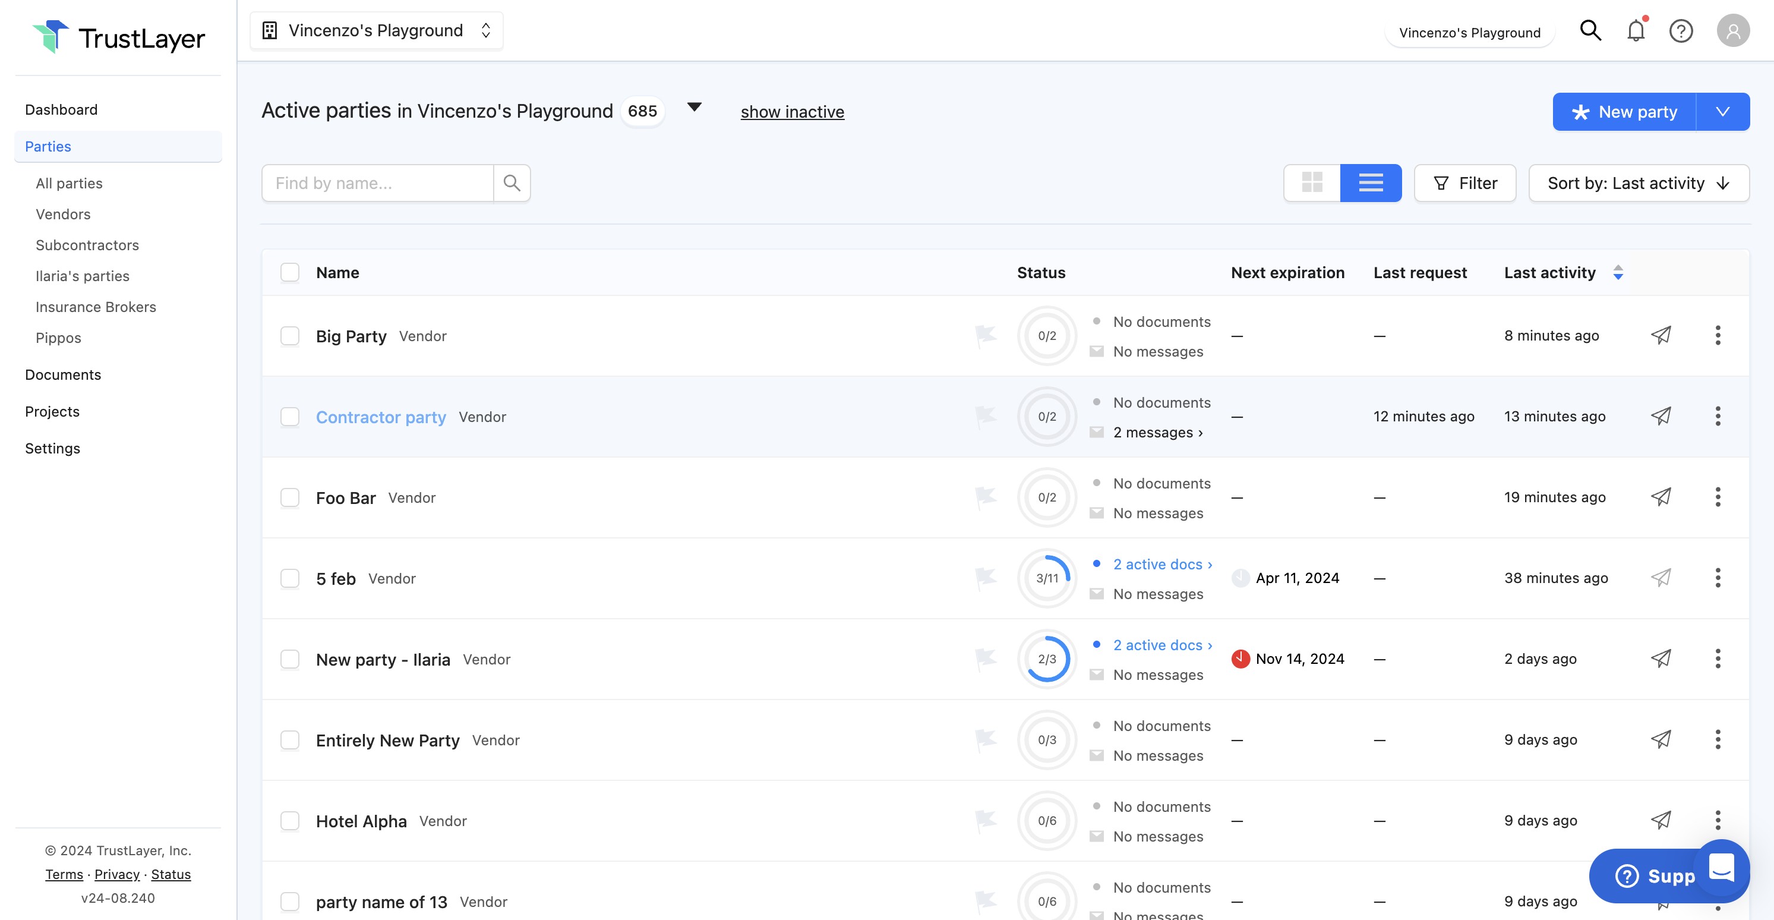
Task: Check the 5 feb party checkbox
Action: [x=290, y=578]
